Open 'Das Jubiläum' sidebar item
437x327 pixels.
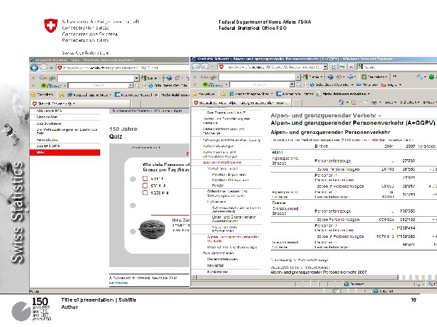(49, 124)
